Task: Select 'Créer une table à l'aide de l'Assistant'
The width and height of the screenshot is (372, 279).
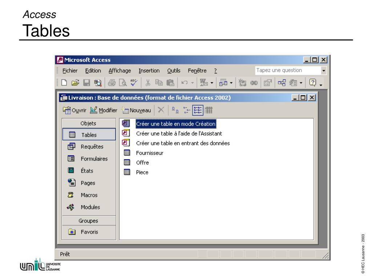Action: (x=179, y=134)
